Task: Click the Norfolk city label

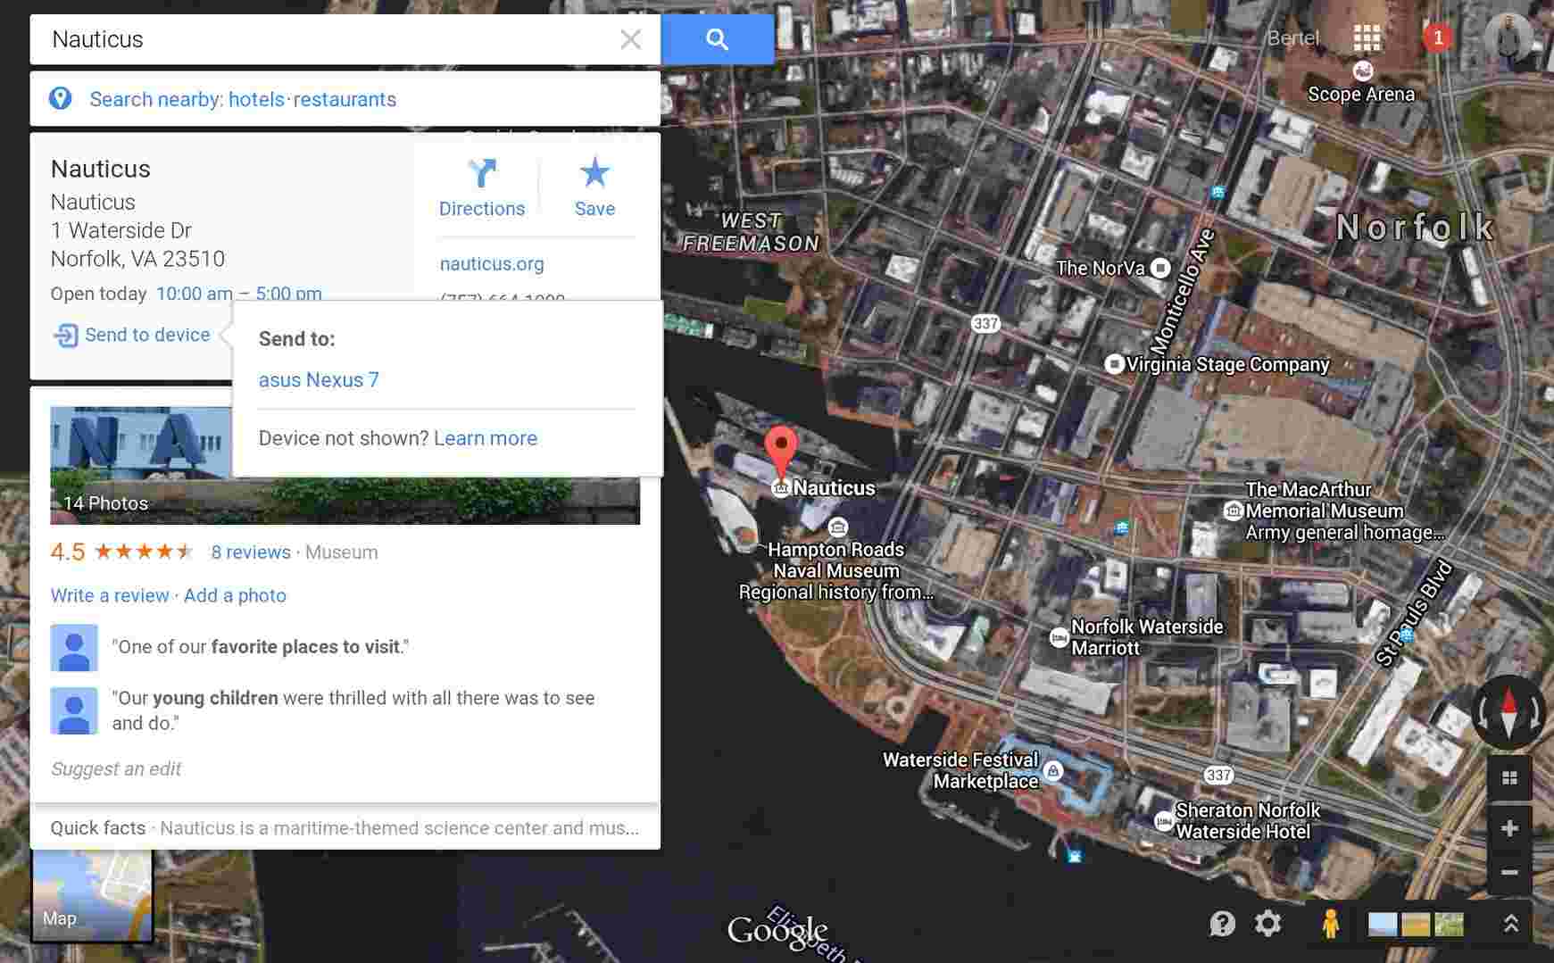Action: click(1415, 228)
